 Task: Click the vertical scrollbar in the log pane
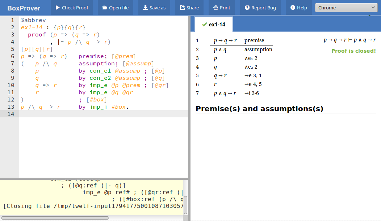(185, 205)
